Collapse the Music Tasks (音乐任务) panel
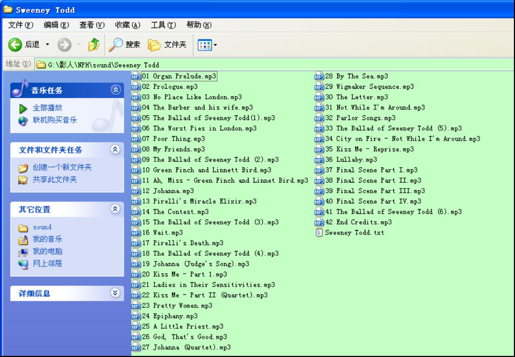This screenshot has height=357, width=515. (116, 90)
